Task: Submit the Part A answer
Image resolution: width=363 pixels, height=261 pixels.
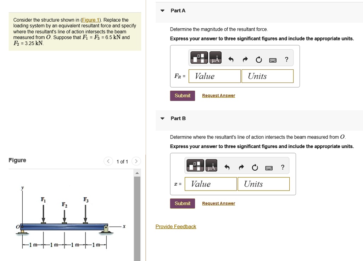Action: 182,95
